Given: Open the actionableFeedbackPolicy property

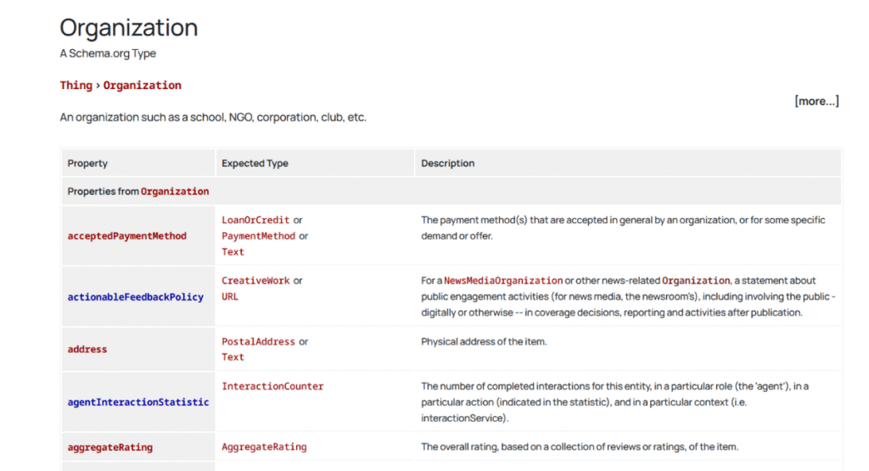Looking at the screenshot, I should (x=135, y=297).
